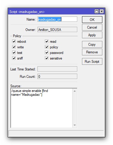
Task: Run Script madrugadao_on now
Action: (x=92, y=62)
